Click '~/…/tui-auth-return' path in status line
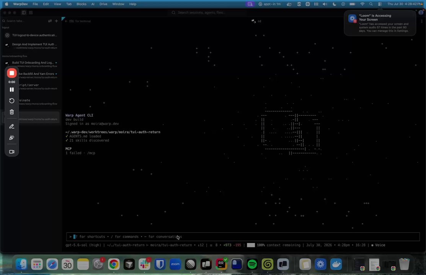Image resolution: width=426 pixels, height=275 pixels. tap(126, 245)
